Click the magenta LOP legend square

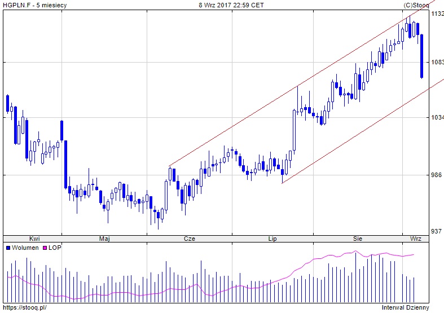tap(45, 248)
